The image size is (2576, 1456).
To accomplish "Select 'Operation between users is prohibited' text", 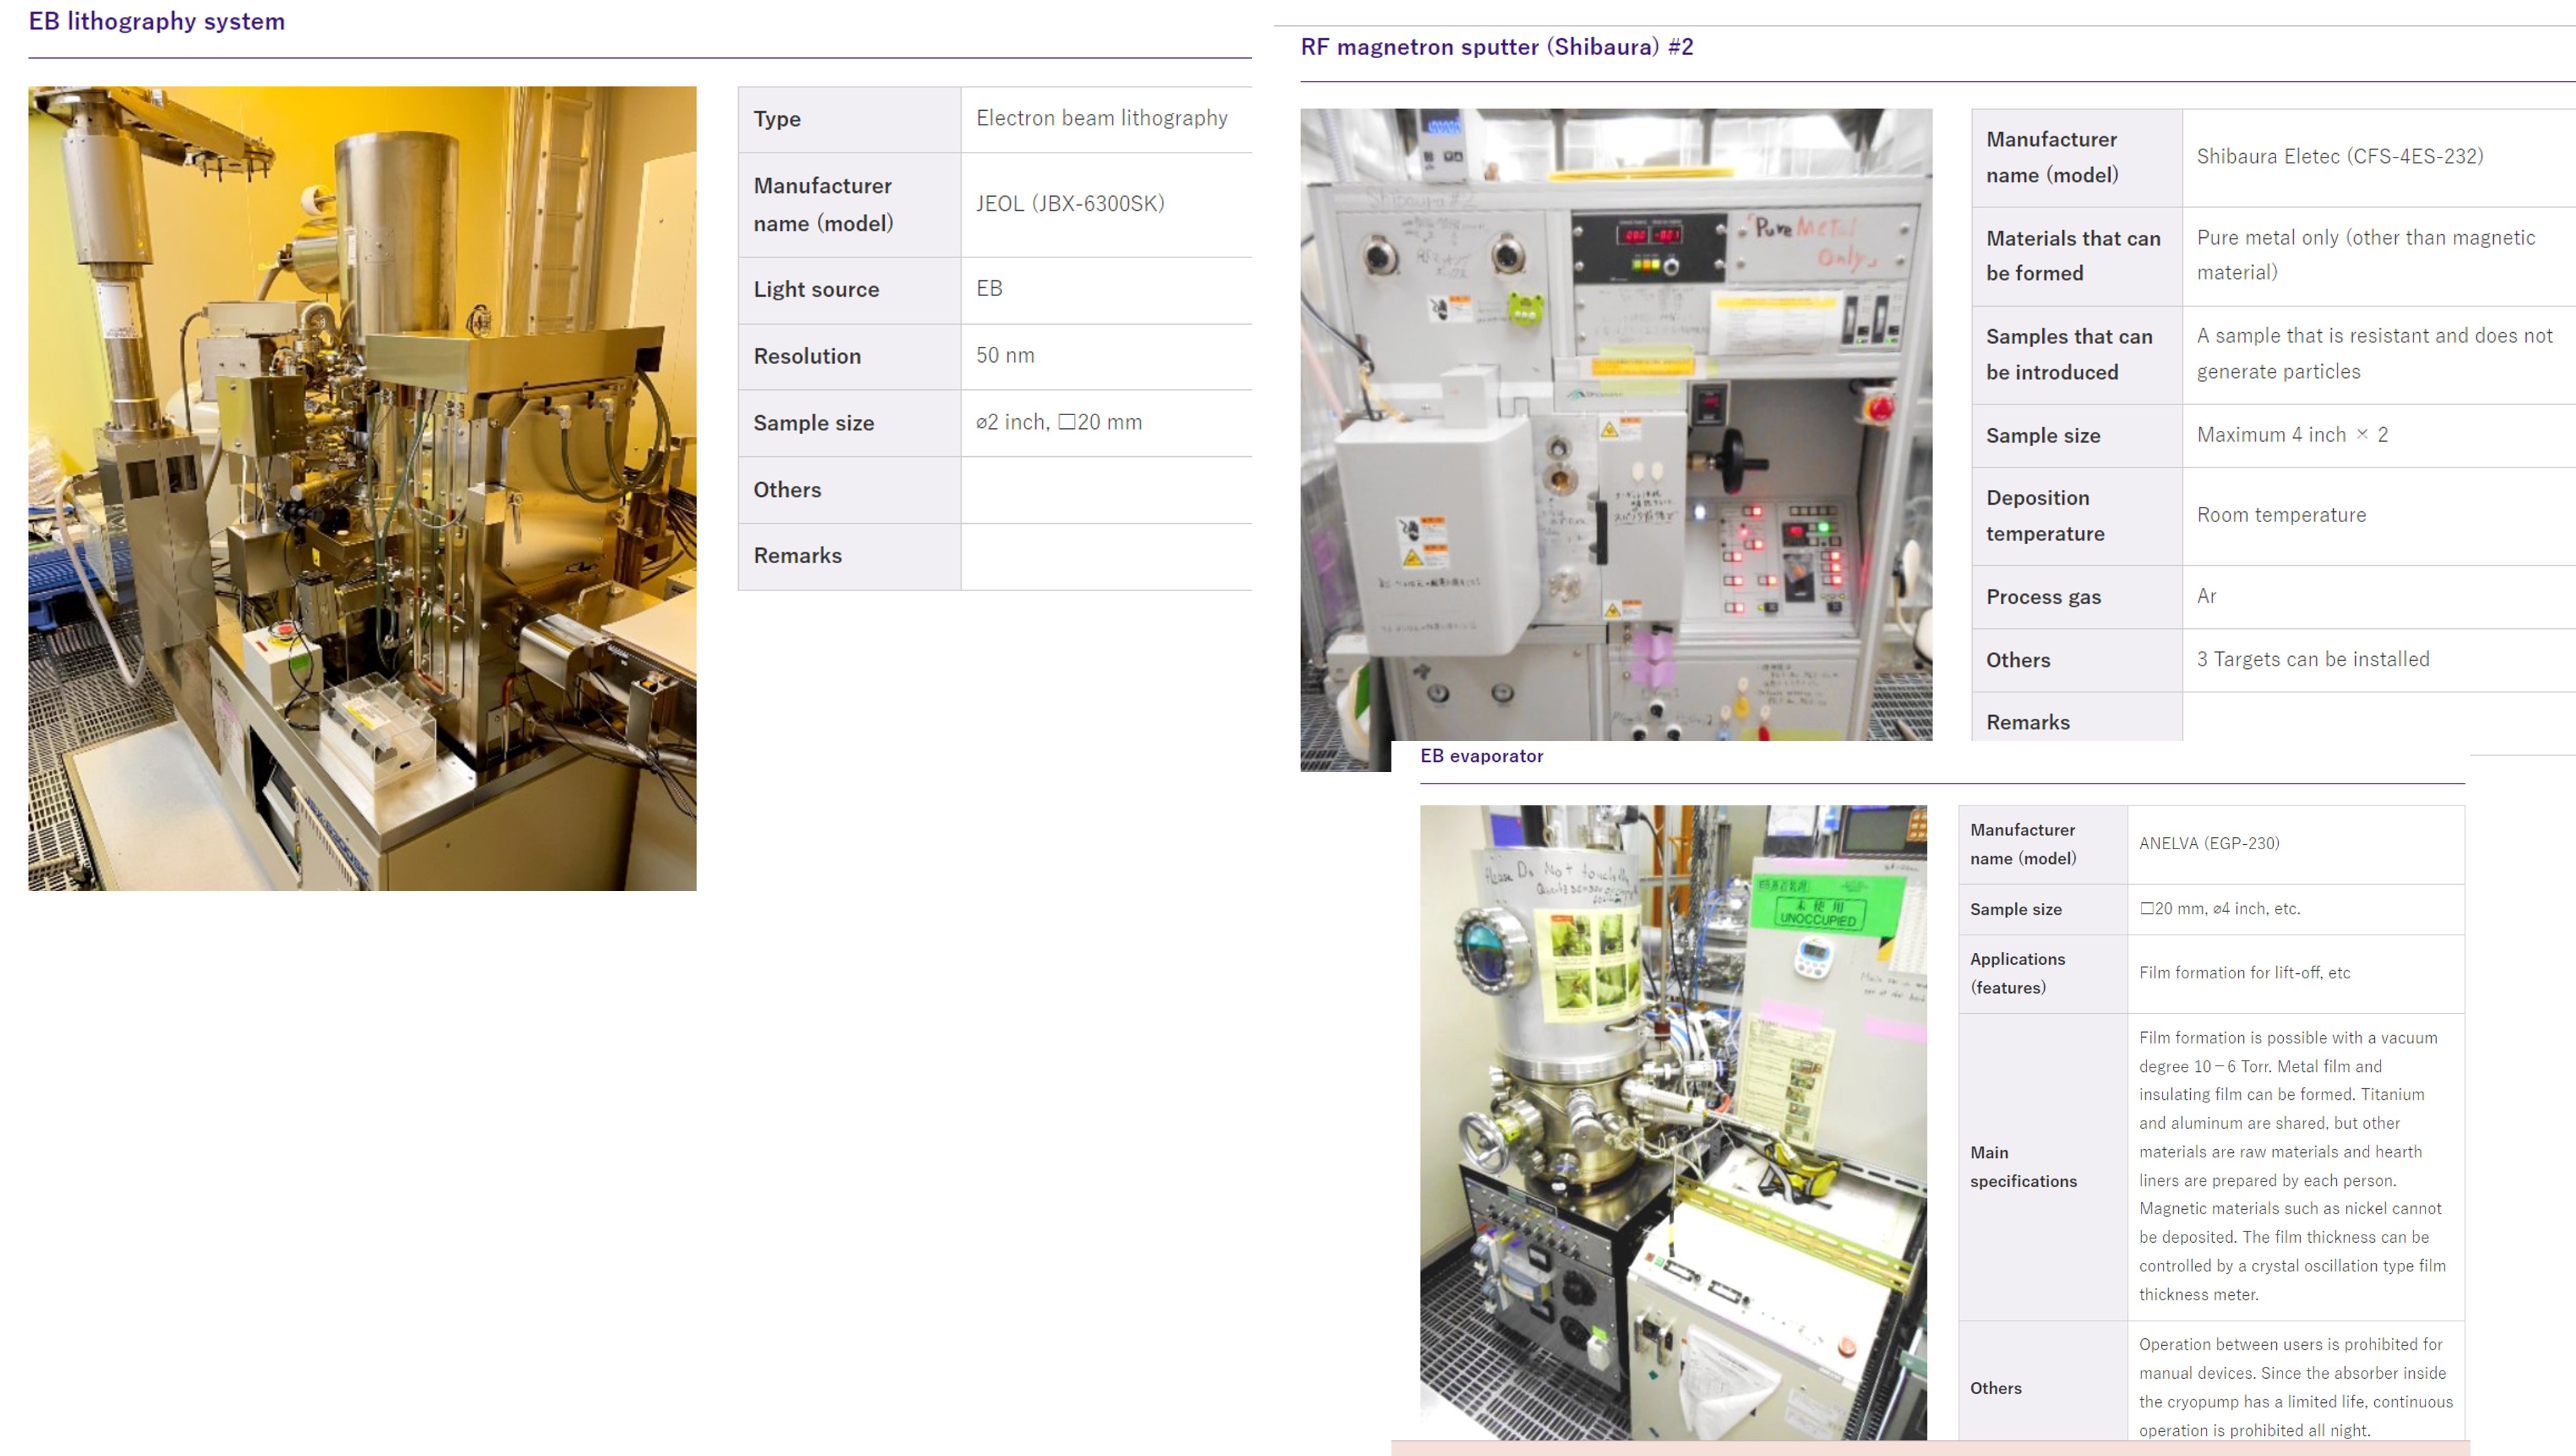I will [x=2295, y=1387].
